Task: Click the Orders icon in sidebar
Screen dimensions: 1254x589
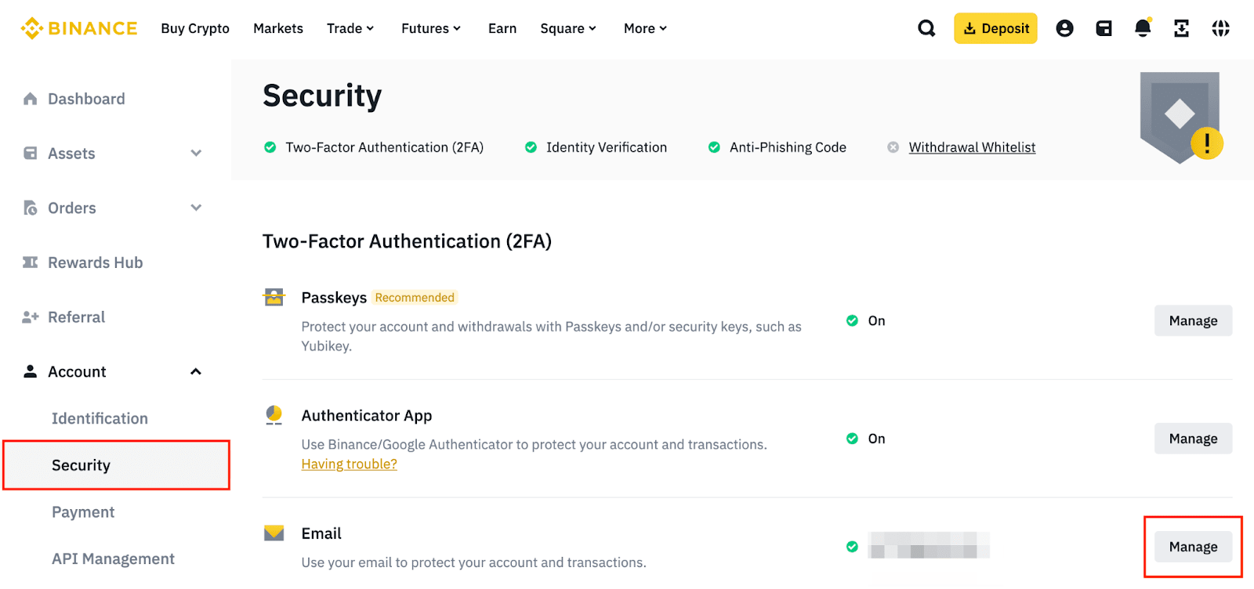Action: [x=31, y=208]
